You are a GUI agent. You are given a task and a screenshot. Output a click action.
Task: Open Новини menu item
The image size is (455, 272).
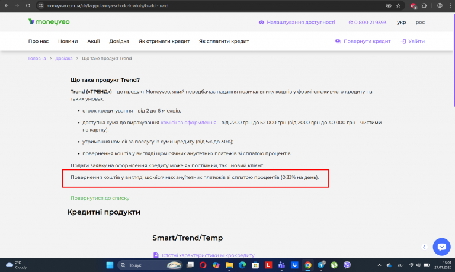click(68, 41)
